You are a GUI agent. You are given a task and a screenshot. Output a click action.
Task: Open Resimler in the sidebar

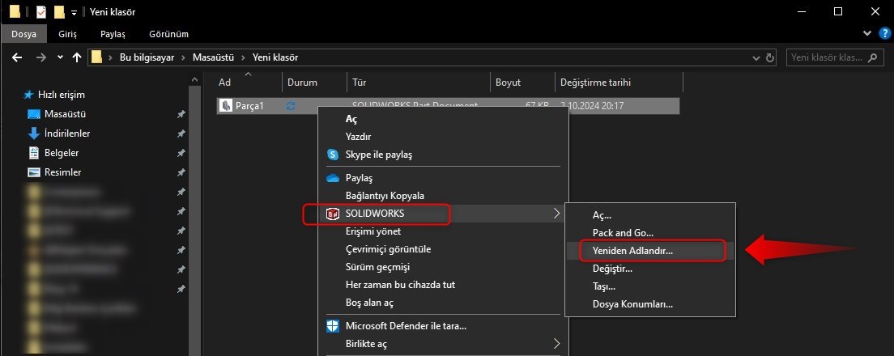(x=62, y=172)
